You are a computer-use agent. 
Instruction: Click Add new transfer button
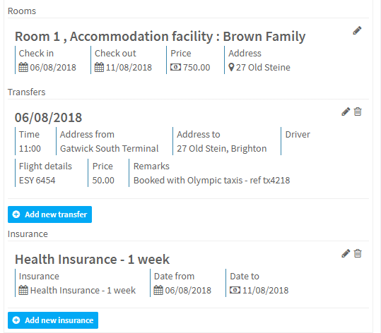click(x=49, y=214)
